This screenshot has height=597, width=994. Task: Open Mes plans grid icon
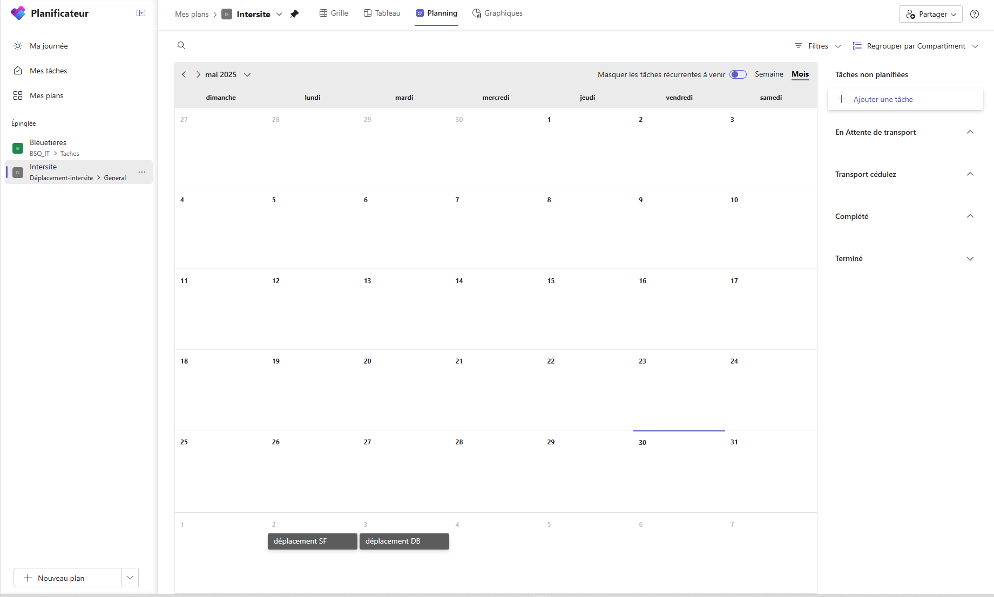(x=18, y=95)
